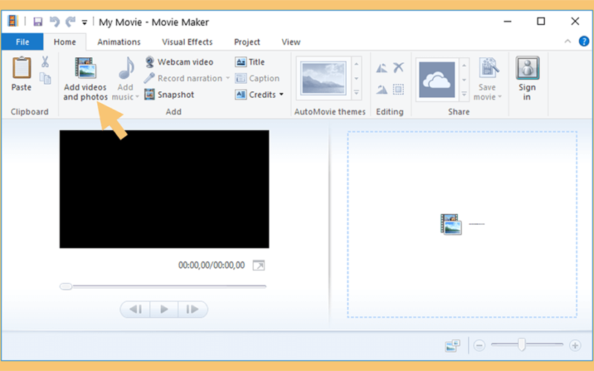Expand the Share gallery options
The height and width of the screenshot is (371, 594).
pos(464,94)
